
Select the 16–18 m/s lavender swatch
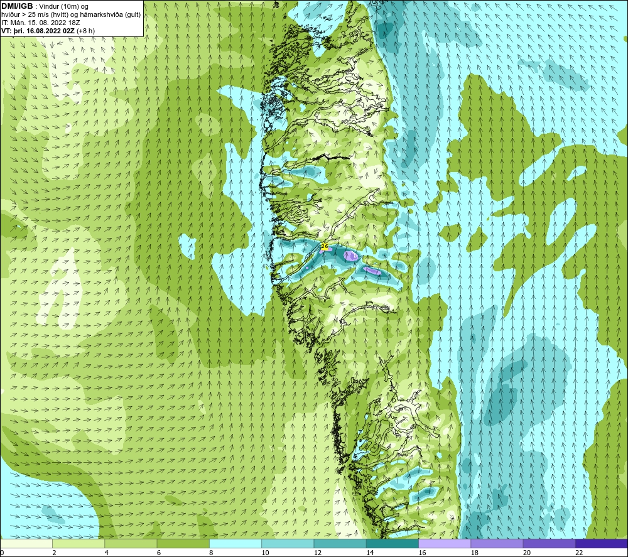pyautogui.click(x=445, y=543)
